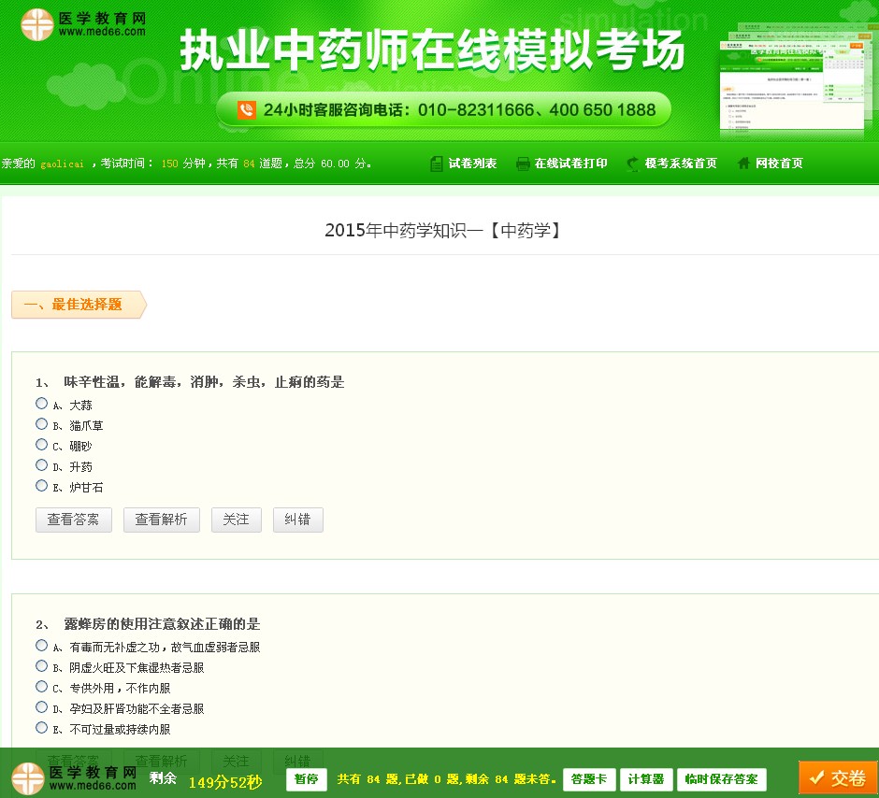Screen dimensions: 879x798
Task: Click the circular icon beside 模考系统首页
Action: coord(632,163)
